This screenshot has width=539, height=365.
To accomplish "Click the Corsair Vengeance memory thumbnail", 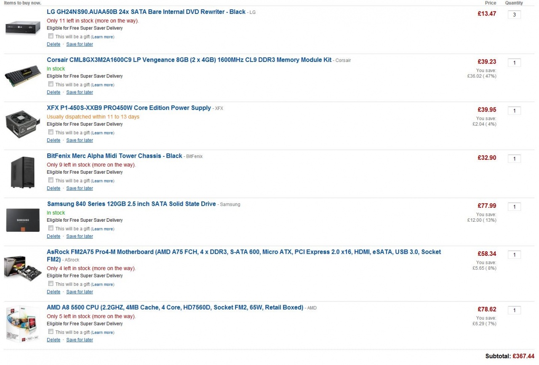I will pos(23,76).
